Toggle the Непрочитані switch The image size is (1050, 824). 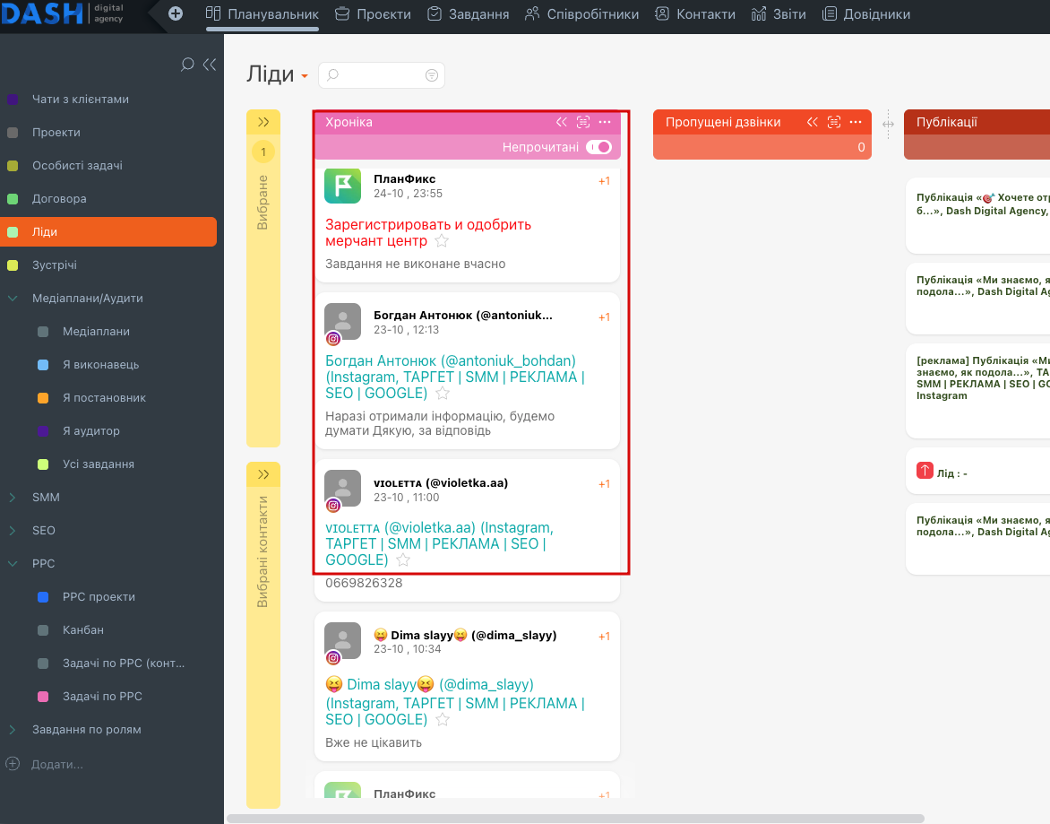[598, 147]
